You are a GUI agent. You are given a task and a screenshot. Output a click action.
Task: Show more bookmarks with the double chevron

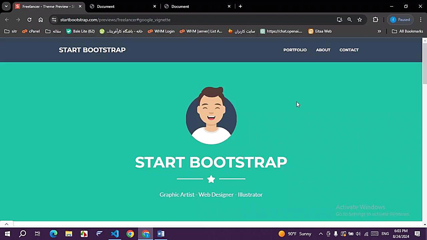pos(379,31)
